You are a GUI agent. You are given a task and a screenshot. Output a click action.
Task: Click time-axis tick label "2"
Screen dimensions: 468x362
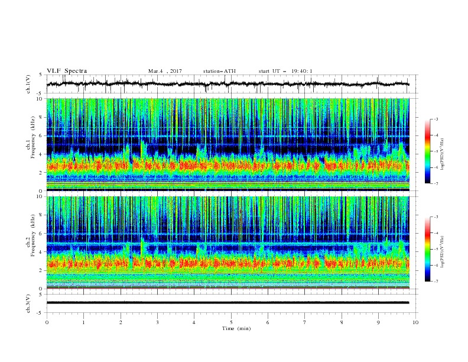point(121,322)
